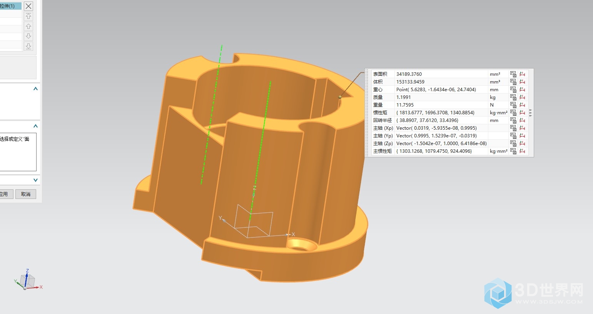Viewport: 593px width, 314px height.
Task: Create measurement feature icon for 重心 row
Action: (x=522, y=89)
